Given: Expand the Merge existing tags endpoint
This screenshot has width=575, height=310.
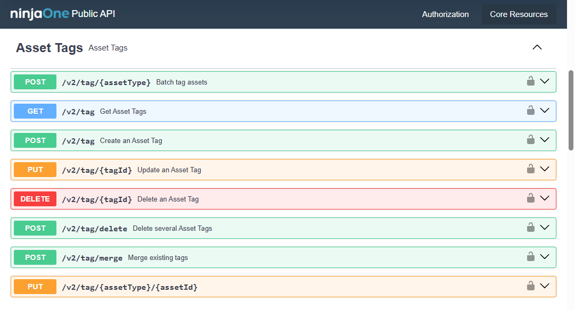Looking at the screenshot, I should pos(545,257).
